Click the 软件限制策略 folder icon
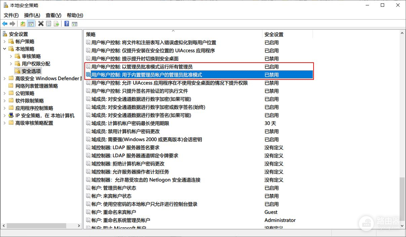 pyautogui.click(x=11, y=101)
